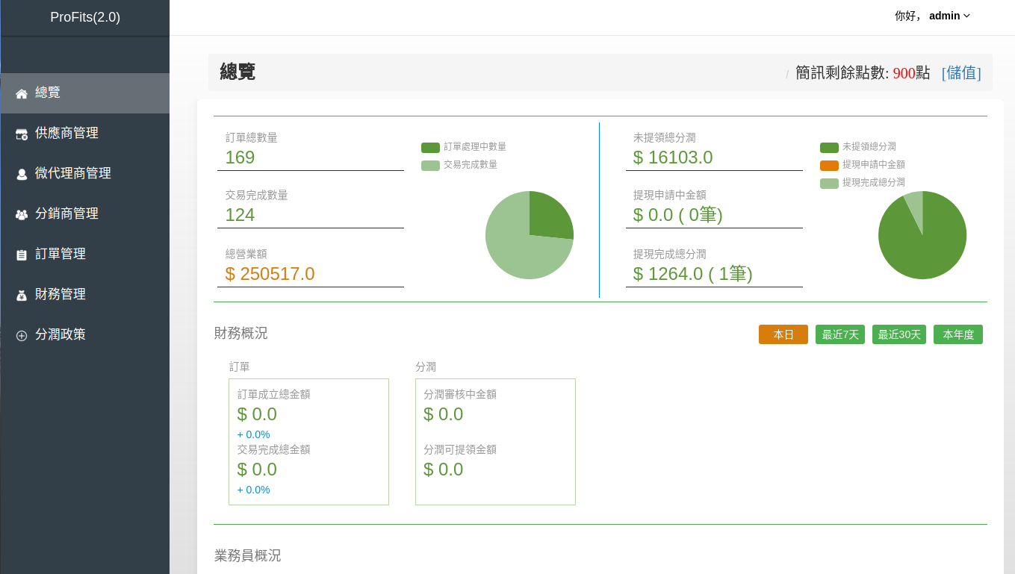This screenshot has height=574, width=1015.
Task: Select the 本日 time range filter
Action: [x=783, y=334]
